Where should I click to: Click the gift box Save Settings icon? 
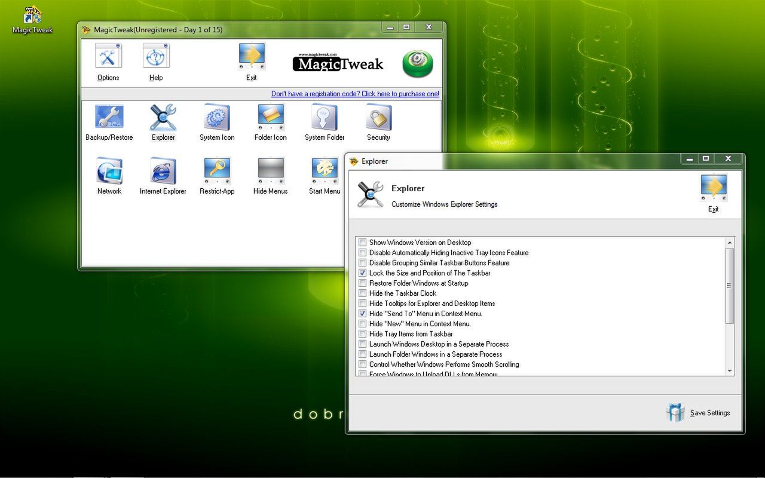(675, 412)
